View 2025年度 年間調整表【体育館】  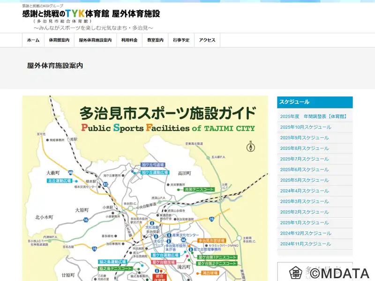pyautogui.click(x=313, y=116)
